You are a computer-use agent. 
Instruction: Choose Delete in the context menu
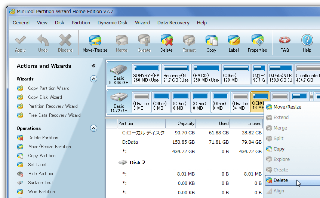[292, 180]
